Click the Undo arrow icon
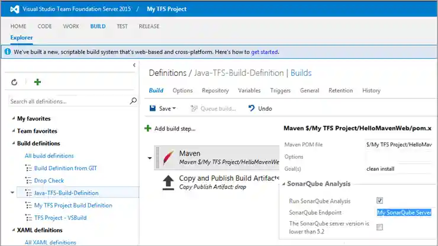438x246 pixels. pos(252,108)
